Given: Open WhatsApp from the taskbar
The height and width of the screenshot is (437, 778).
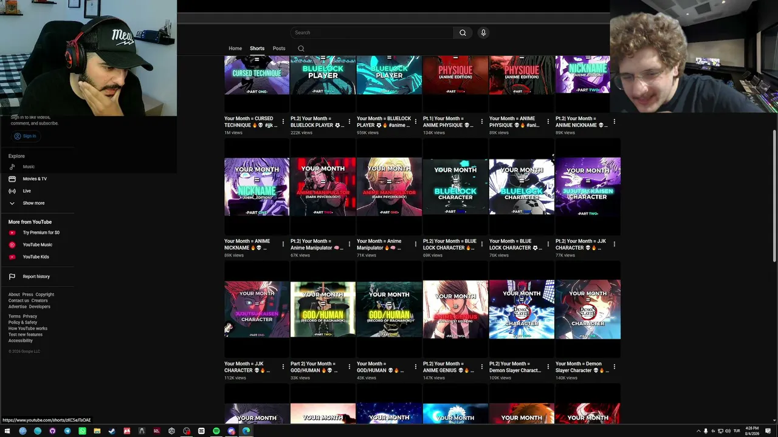Looking at the screenshot, I should tap(82, 431).
